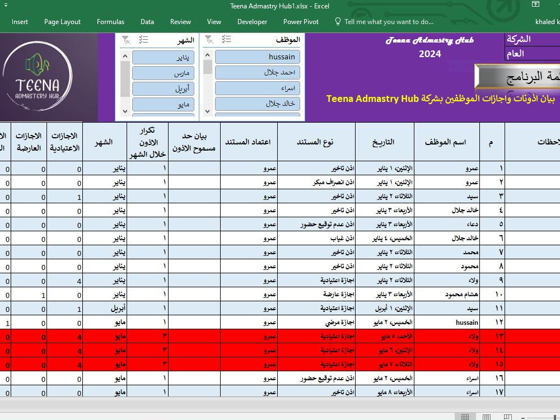The height and width of the screenshot is (420, 560).
Task: Select the تكرار الاذون خلال الشهر header
Action: coord(147,142)
